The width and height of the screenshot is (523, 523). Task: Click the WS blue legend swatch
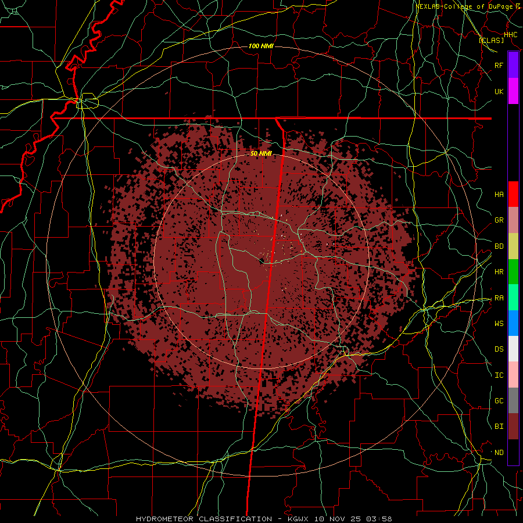pos(513,323)
